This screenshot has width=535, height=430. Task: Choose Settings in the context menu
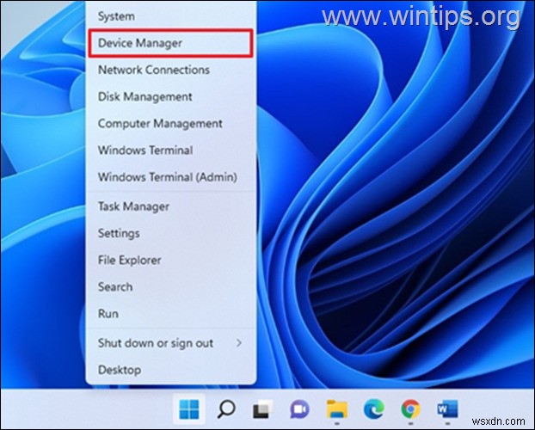[x=171, y=233]
